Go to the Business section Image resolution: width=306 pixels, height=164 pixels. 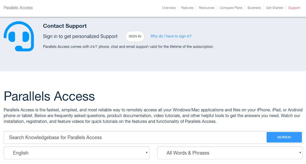(254, 8)
